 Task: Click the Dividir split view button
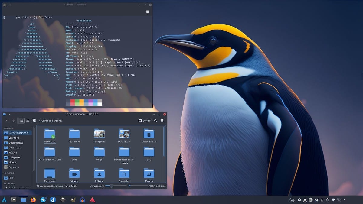(x=144, y=121)
